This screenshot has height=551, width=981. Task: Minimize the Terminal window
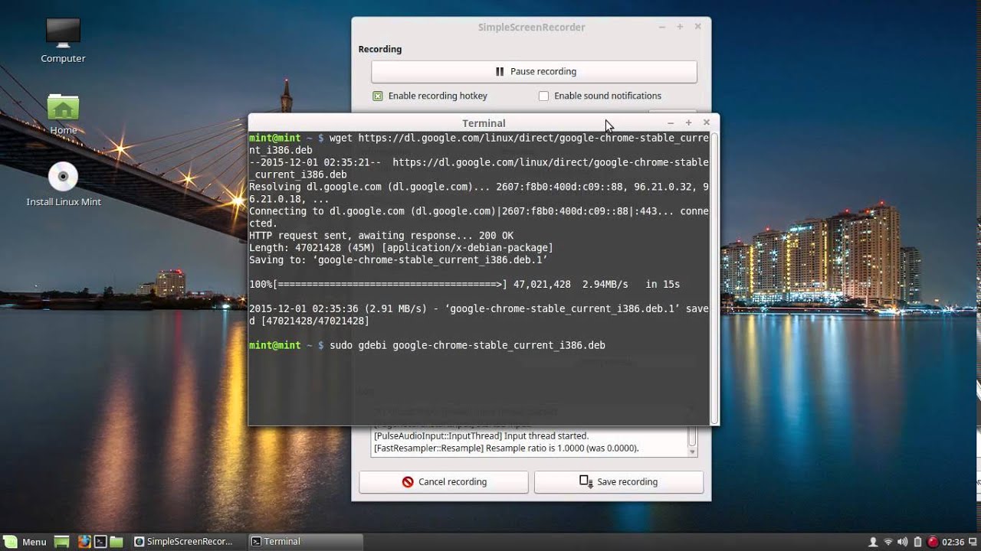tap(671, 122)
